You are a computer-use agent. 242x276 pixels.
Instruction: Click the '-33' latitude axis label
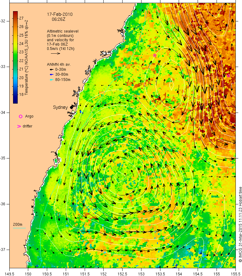tap(3, 67)
